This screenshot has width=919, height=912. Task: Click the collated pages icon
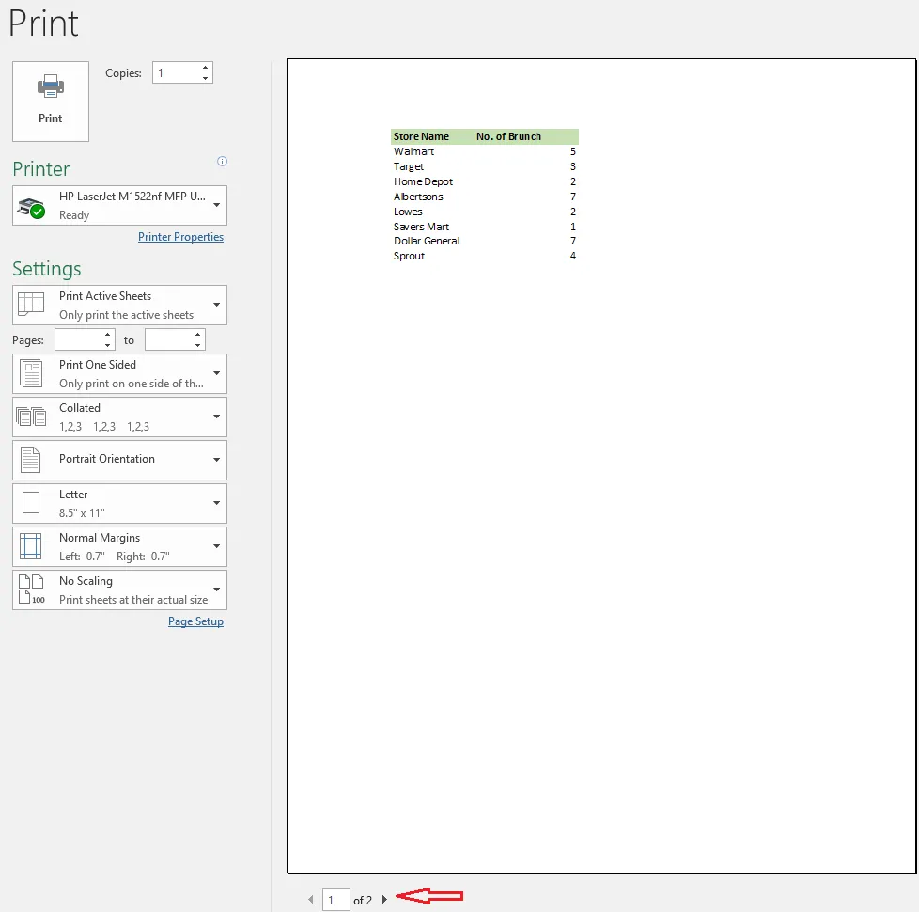point(31,417)
